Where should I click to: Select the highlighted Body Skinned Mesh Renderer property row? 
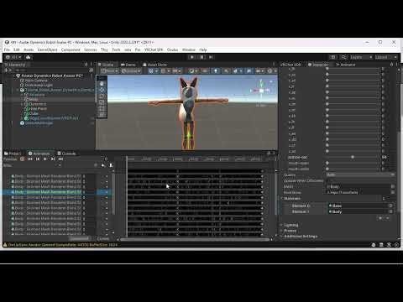[x=57, y=192]
